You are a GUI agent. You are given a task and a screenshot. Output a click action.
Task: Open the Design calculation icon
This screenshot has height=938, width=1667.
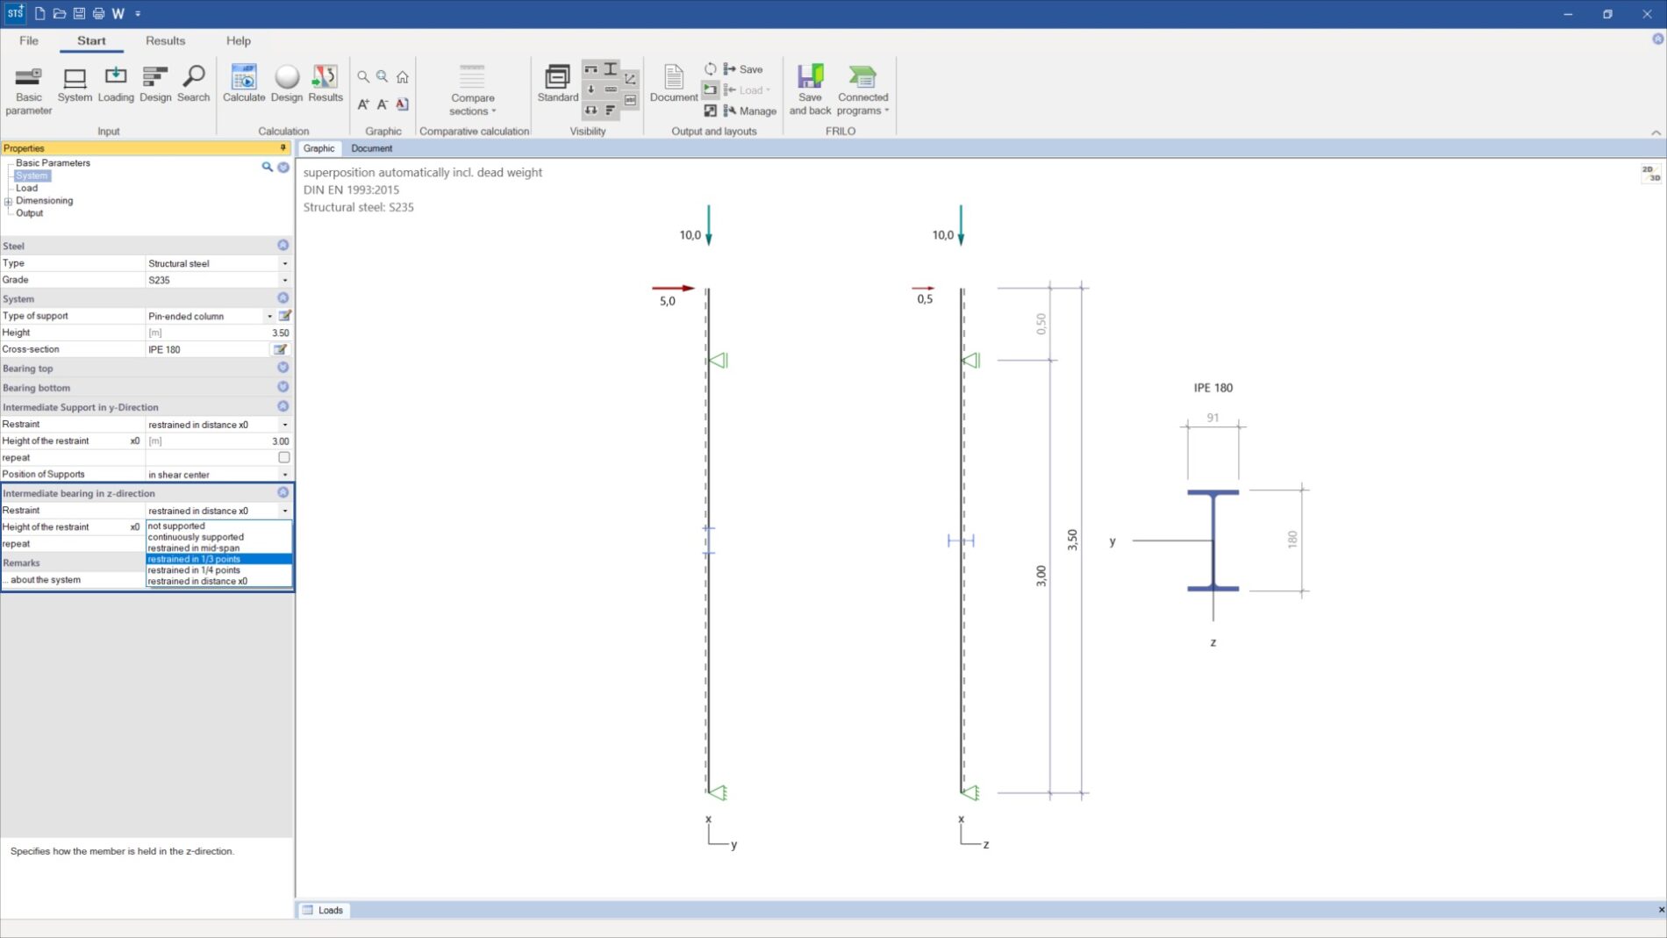tap(286, 84)
